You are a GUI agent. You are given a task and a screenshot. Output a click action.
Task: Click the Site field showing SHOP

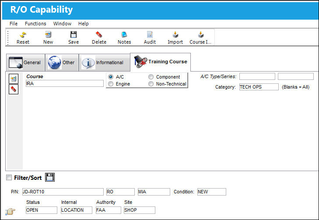point(139,210)
